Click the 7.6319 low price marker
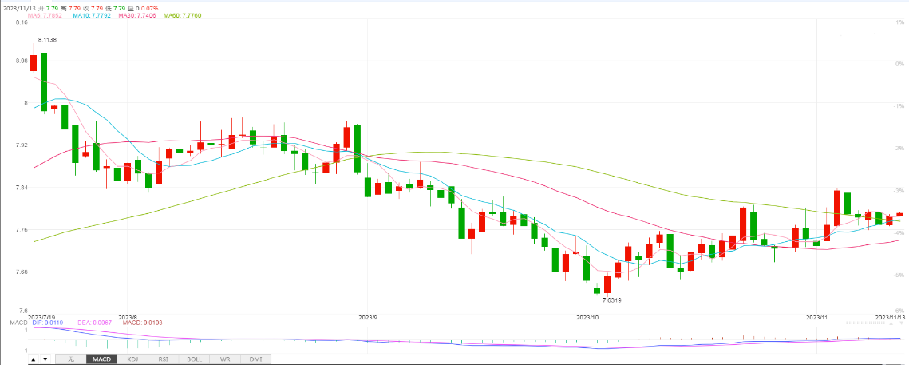This screenshot has height=365, width=909. (x=611, y=300)
